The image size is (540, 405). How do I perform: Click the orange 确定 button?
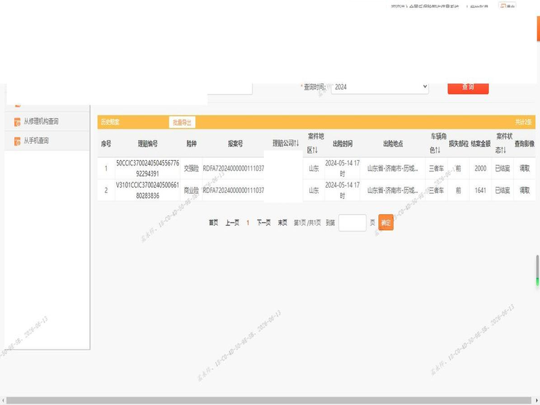click(385, 223)
